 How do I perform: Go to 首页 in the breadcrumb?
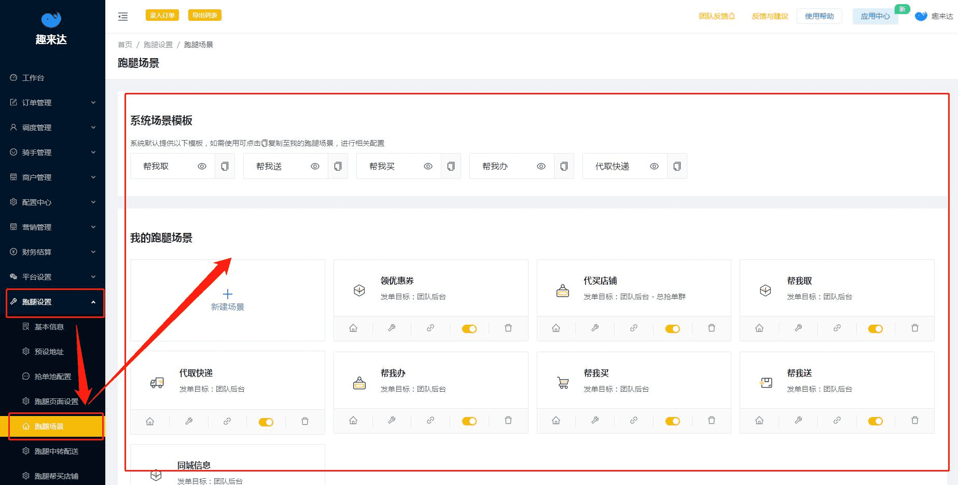125,45
